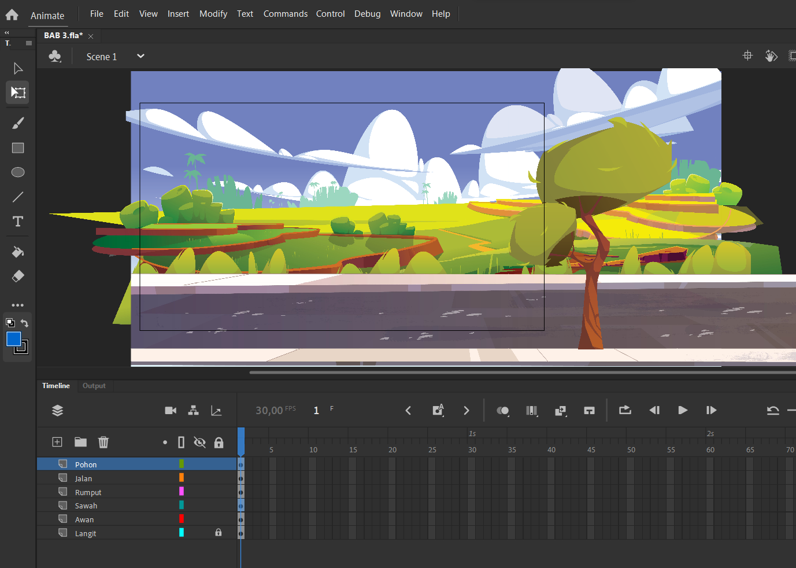Viewport: 796px width, 568px height.
Task: Step back one frame
Action: coord(654,410)
